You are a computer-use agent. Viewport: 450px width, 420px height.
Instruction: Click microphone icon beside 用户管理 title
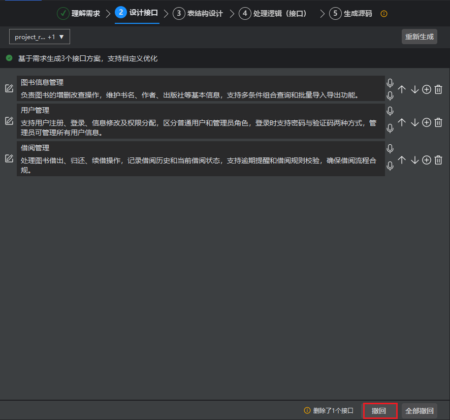[390, 111]
